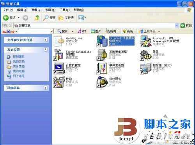
Task: Click the 管理工具 title bar icon
Action: point(3,4)
